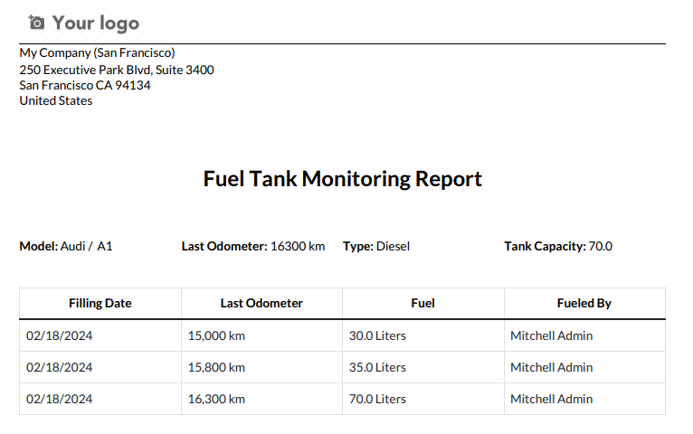Screen dimensions: 693x434
Task: Click 'Type: Diesel' field
Action: pos(376,246)
